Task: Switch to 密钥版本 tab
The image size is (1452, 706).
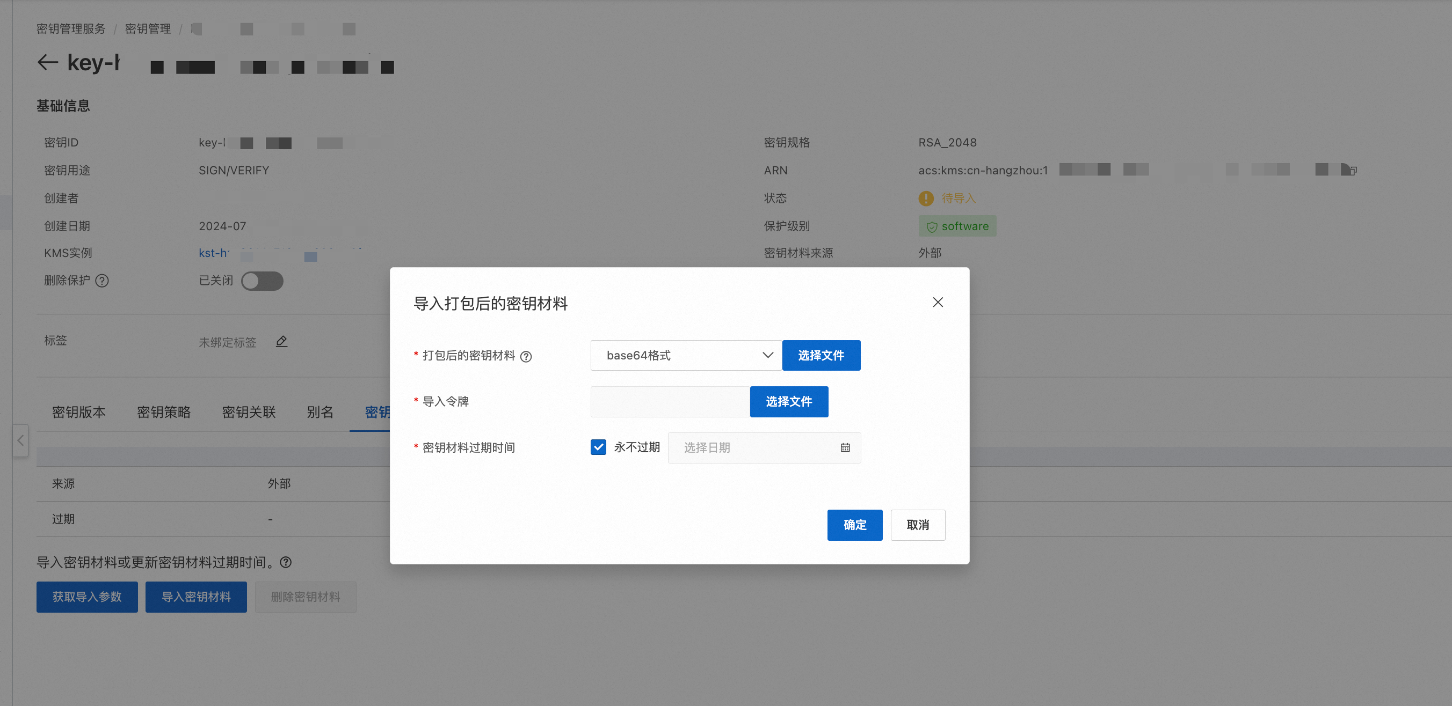Action: click(79, 412)
